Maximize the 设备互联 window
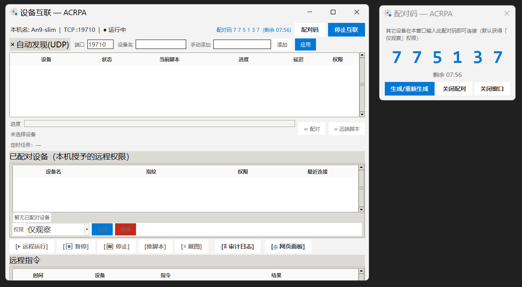522x287 pixels. [333, 12]
